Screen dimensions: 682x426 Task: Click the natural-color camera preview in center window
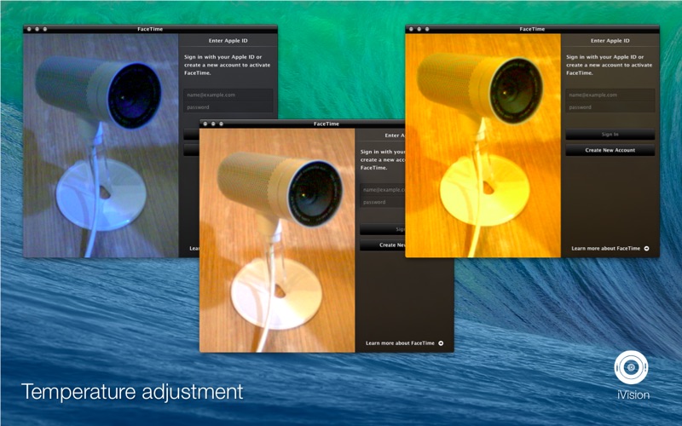click(277, 240)
